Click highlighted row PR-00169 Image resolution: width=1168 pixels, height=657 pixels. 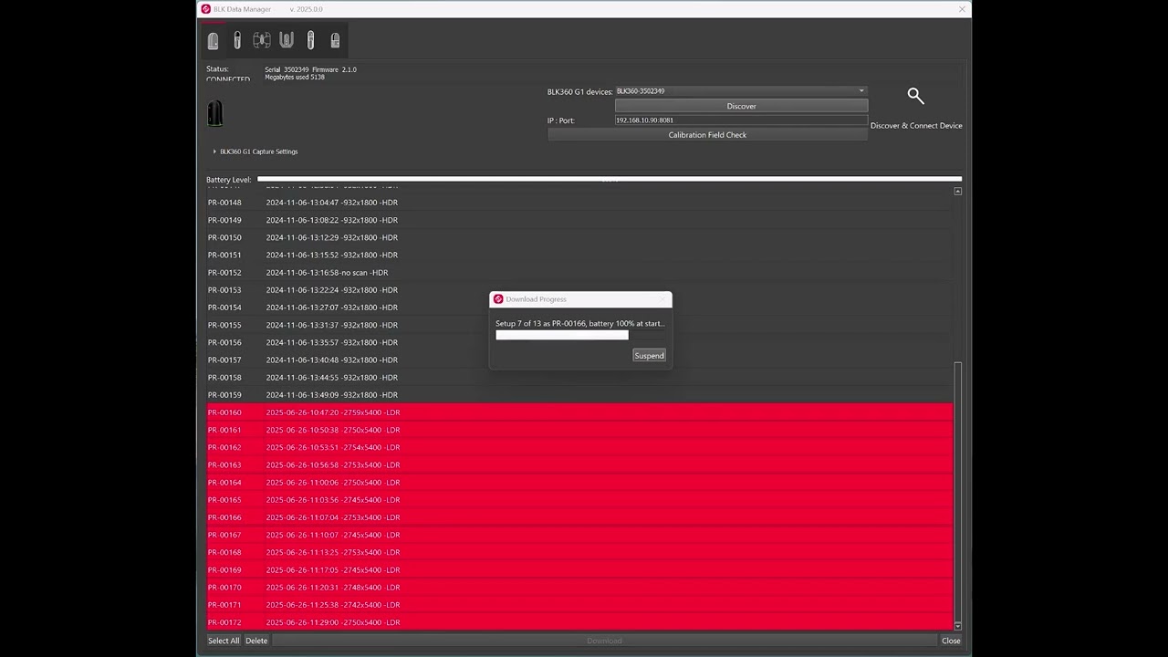[x=579, y=570]
